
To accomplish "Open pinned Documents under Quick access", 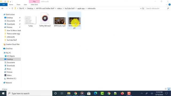I will [11, 21].
